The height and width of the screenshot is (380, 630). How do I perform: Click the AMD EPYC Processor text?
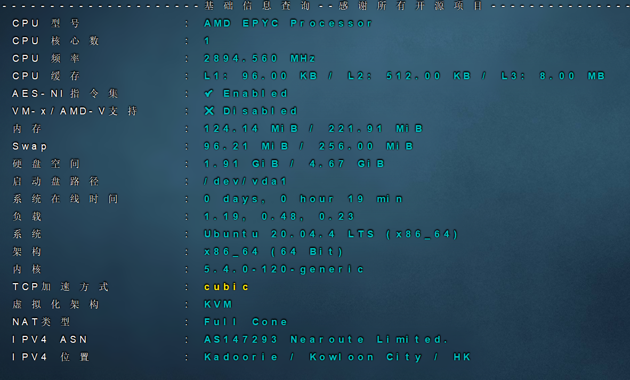[x=288, y=23]
